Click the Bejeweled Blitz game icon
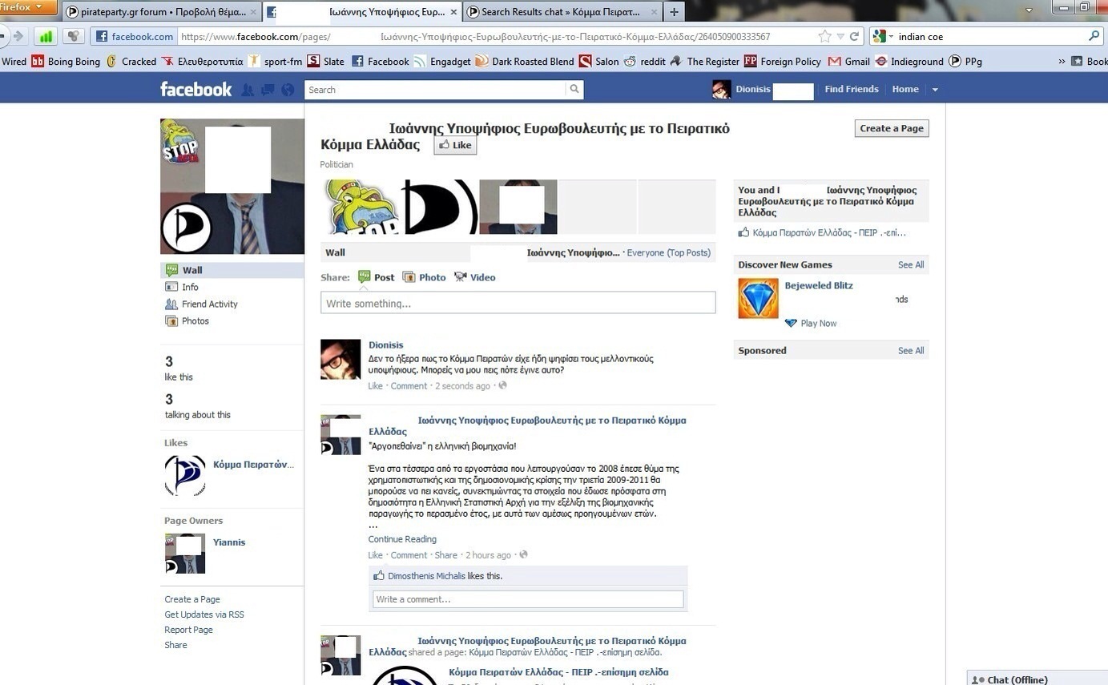Viewport: 1108px width, 685px height. [x=758, y=298]
